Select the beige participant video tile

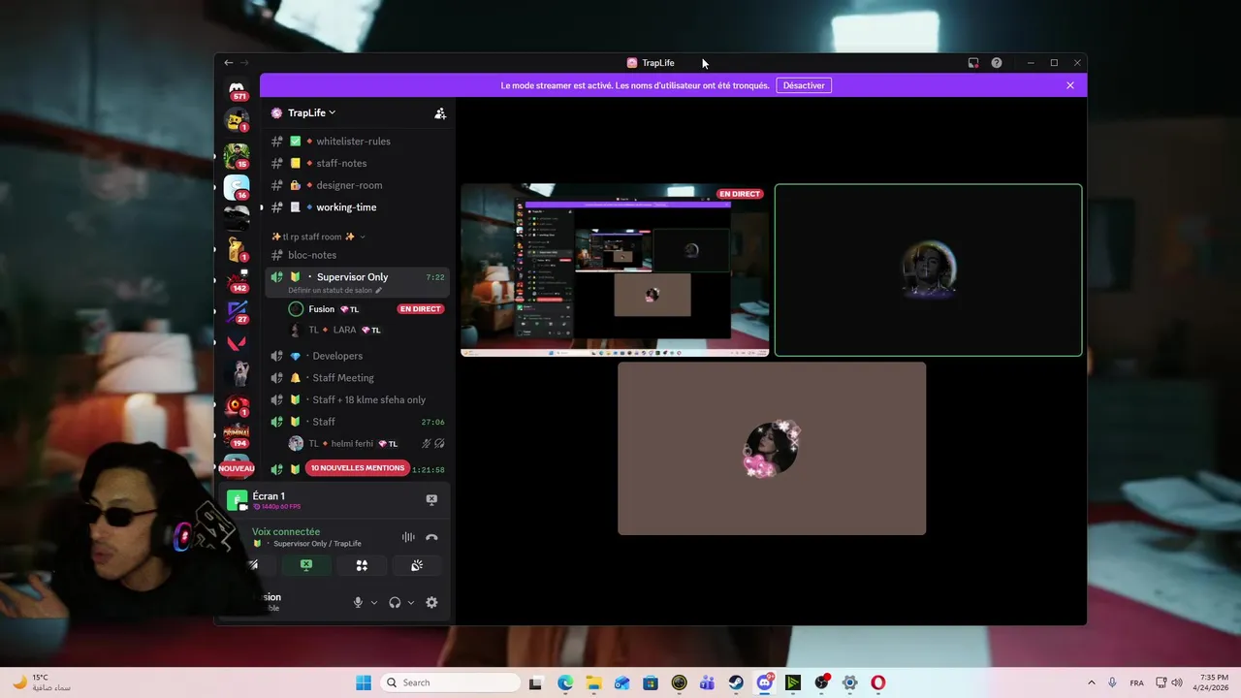pos(772,449)
